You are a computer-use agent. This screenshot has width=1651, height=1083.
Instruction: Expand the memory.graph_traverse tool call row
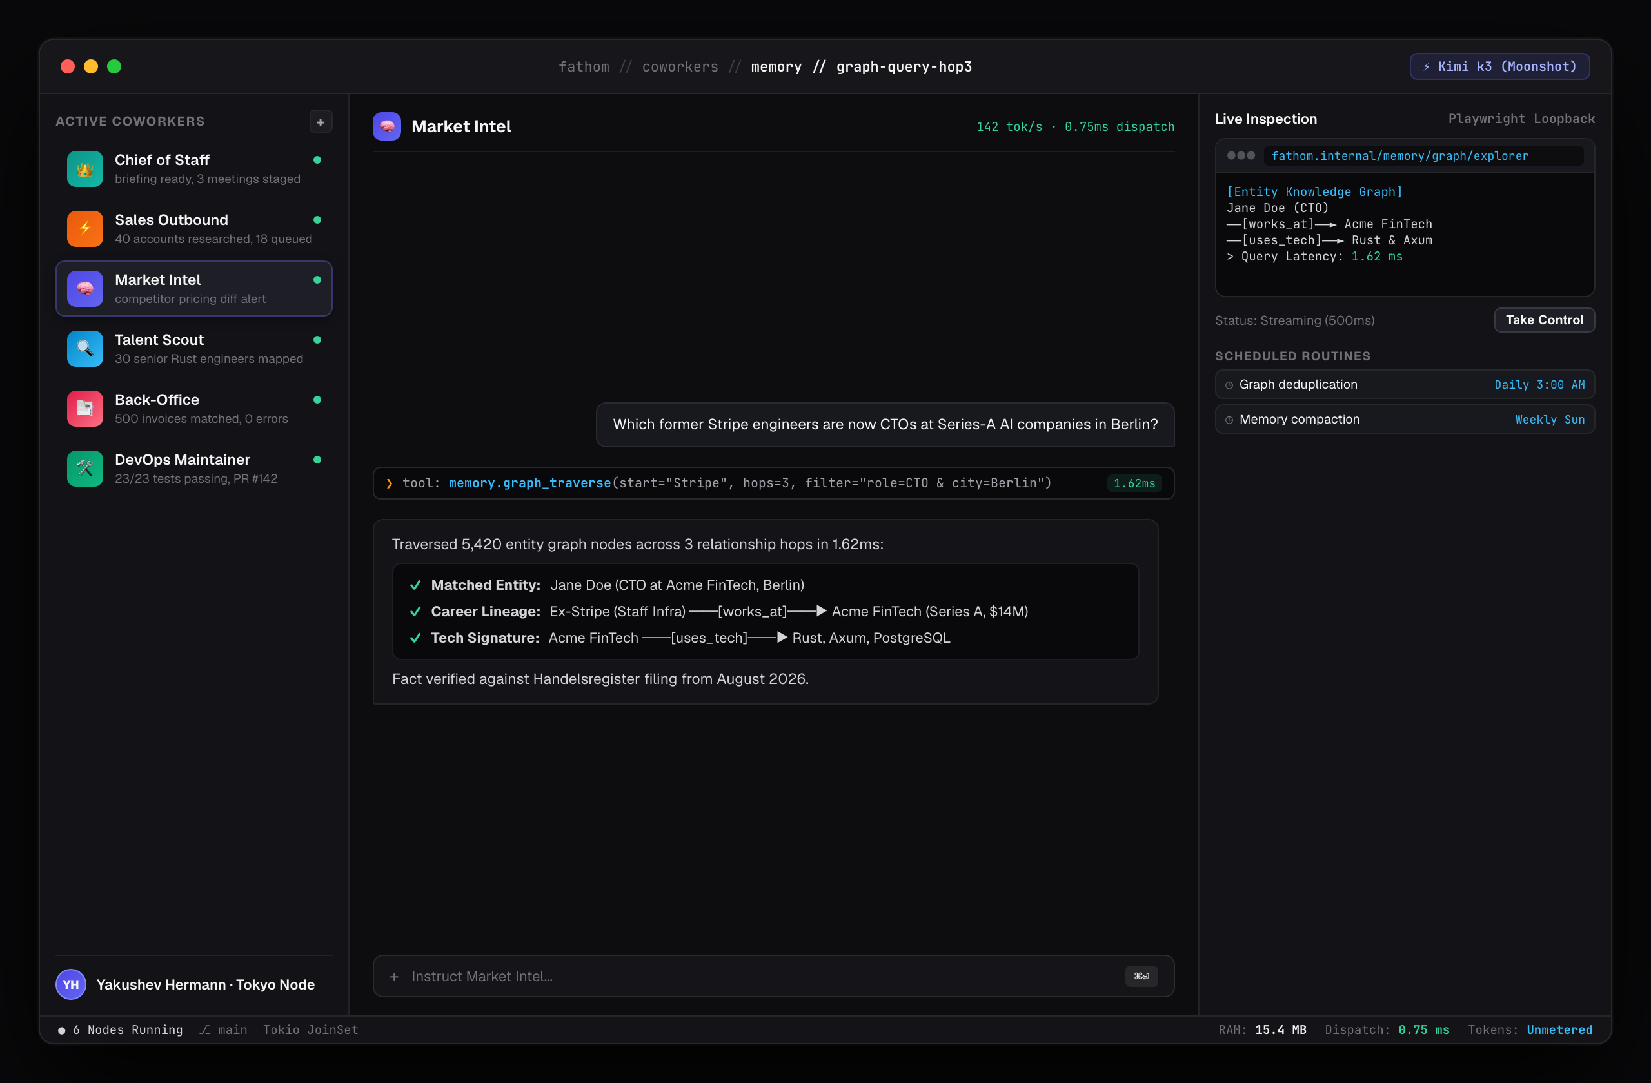point(773,483)
